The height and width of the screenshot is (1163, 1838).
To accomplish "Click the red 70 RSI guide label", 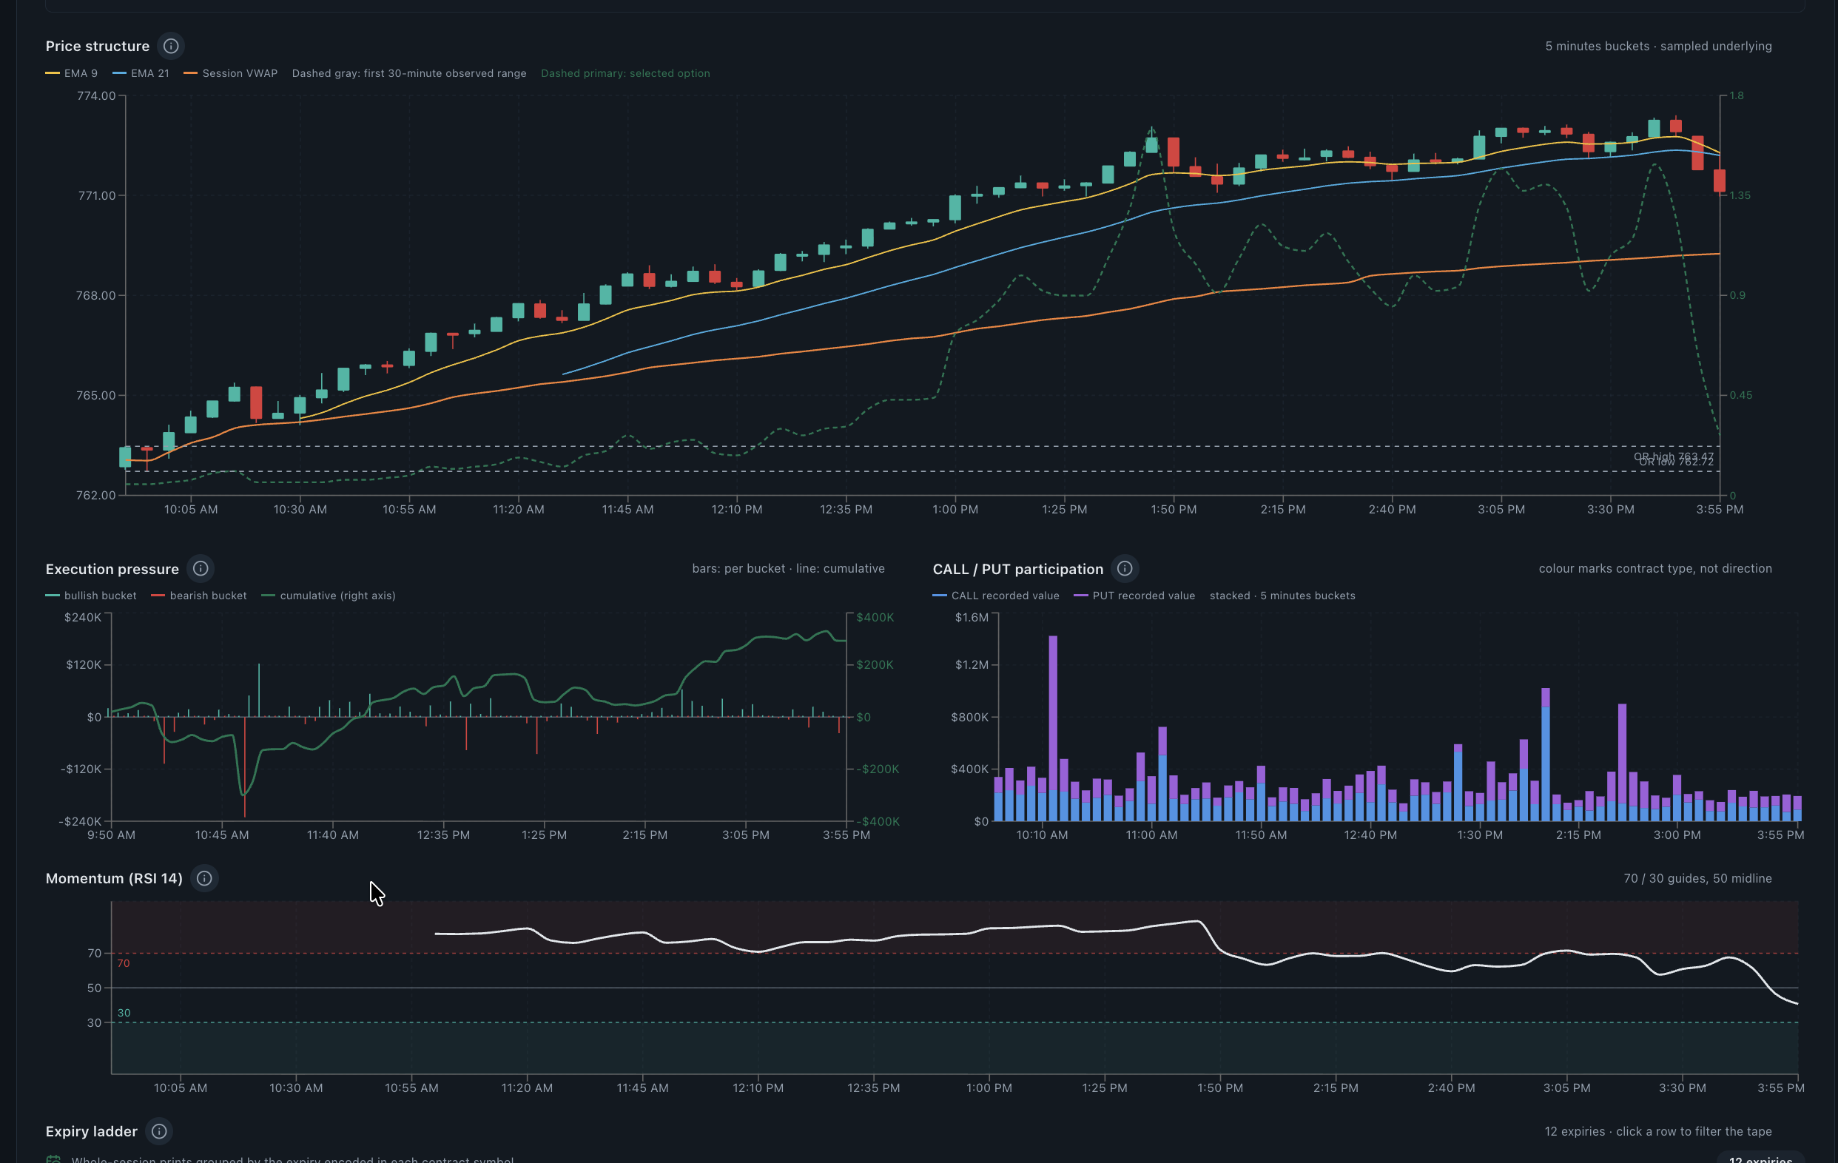I will pyautogui.click(x=124, y=963).
